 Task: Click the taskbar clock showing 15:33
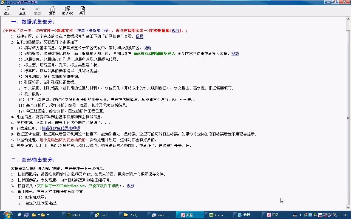point(343,215)
